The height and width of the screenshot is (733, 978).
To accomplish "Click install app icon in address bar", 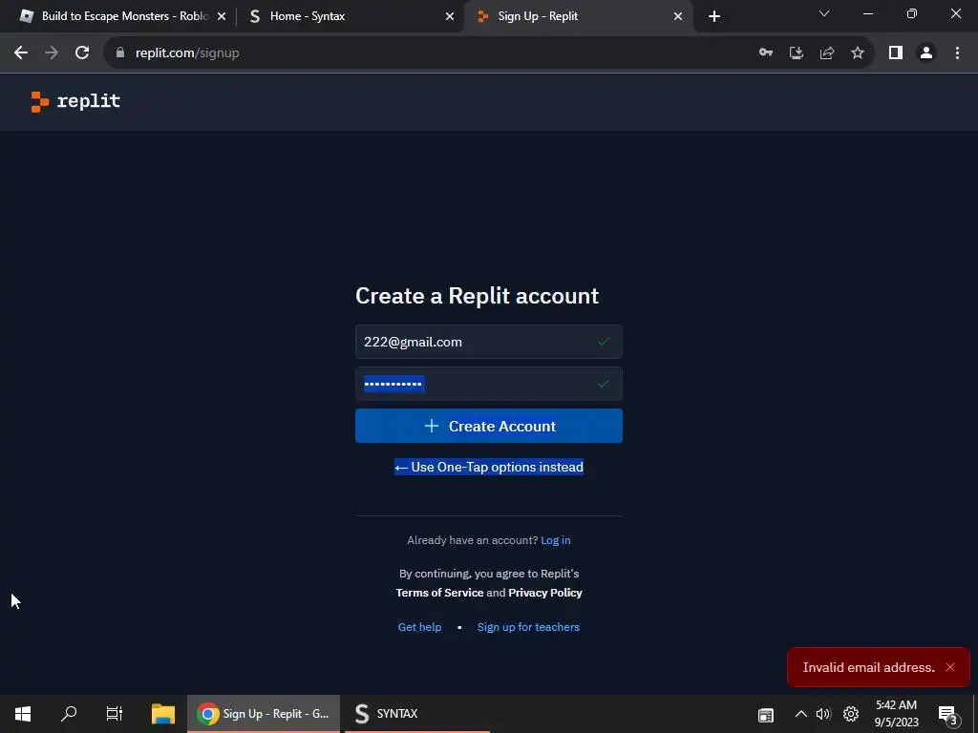I will (x=797, y=53).
